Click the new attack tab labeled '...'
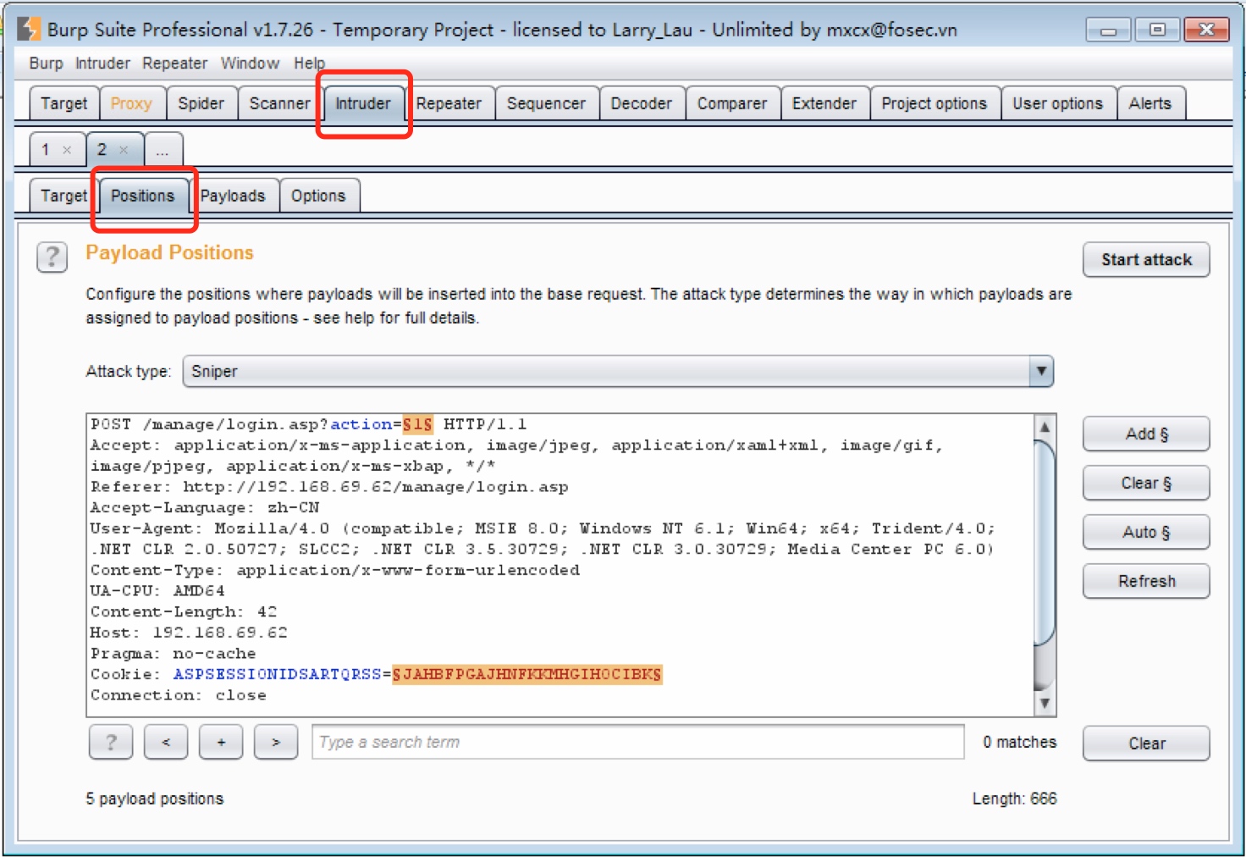The height and width of the screenshot is (857, 1246). (x=163, y=150)
